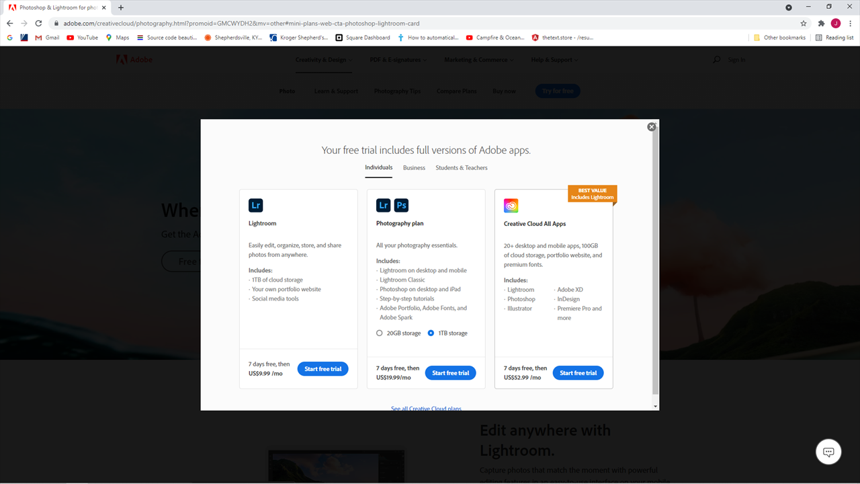Open the chat bubble widget
860x484 pixels.
click(828, 452)
